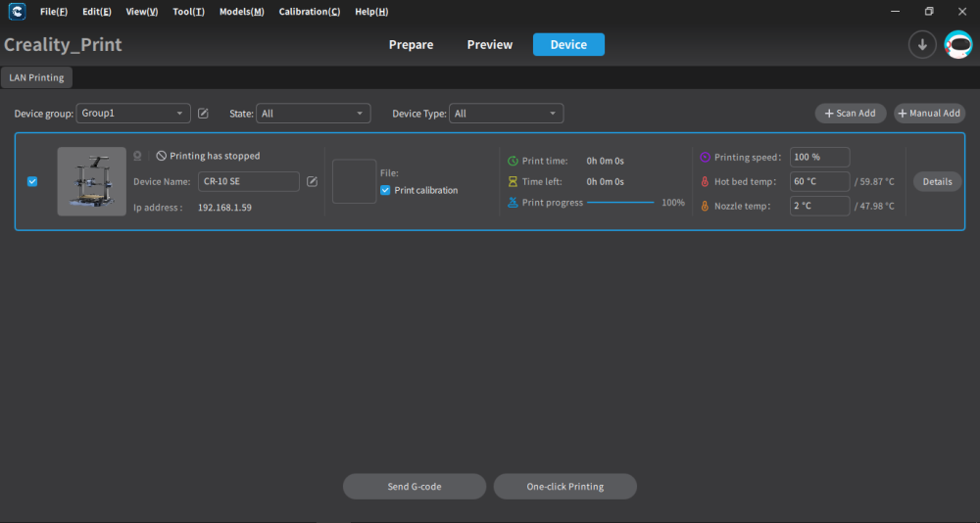Viewport: 980px width, 523px height.
Task: Switch to the Prepare tab
Action: tap(411, 45)
